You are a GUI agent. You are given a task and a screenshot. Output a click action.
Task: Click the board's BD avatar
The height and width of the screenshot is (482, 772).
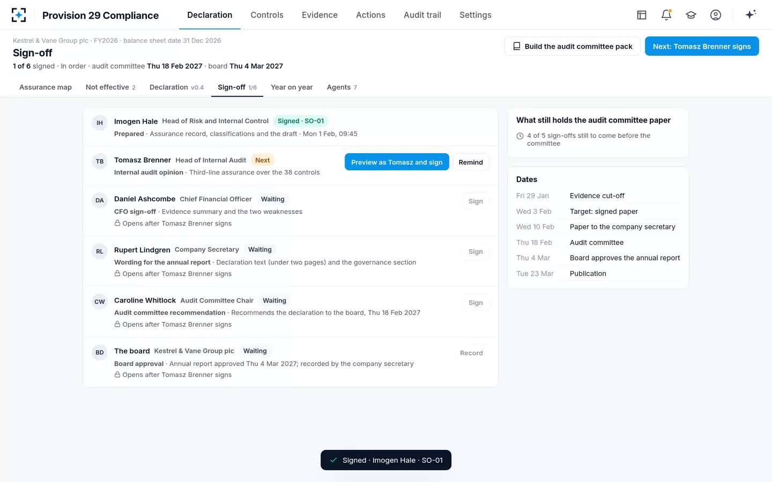click(100, 352)
